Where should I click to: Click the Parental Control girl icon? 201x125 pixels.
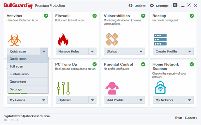pyautogui.click(x=112, y=88)
